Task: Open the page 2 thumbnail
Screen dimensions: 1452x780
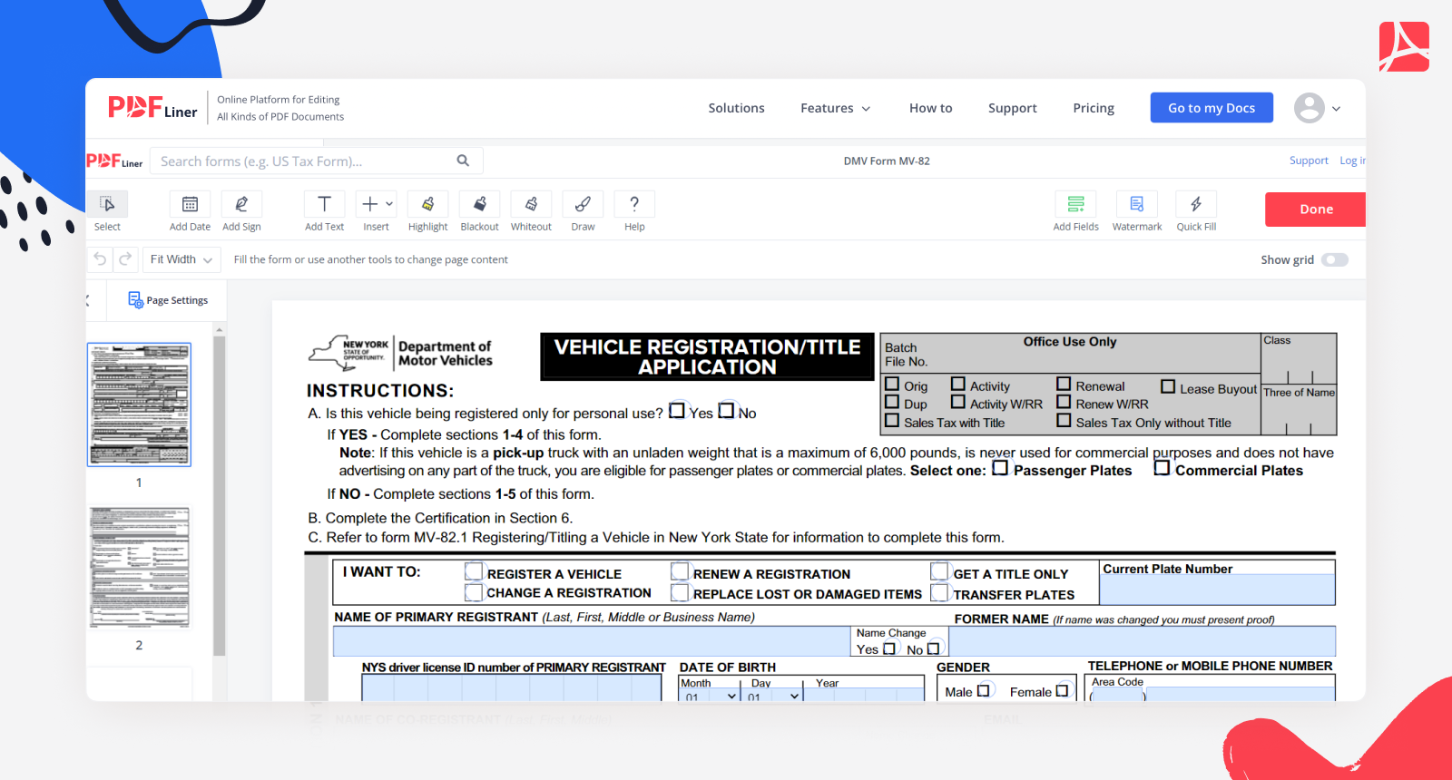Action: (x=140, y=568)
